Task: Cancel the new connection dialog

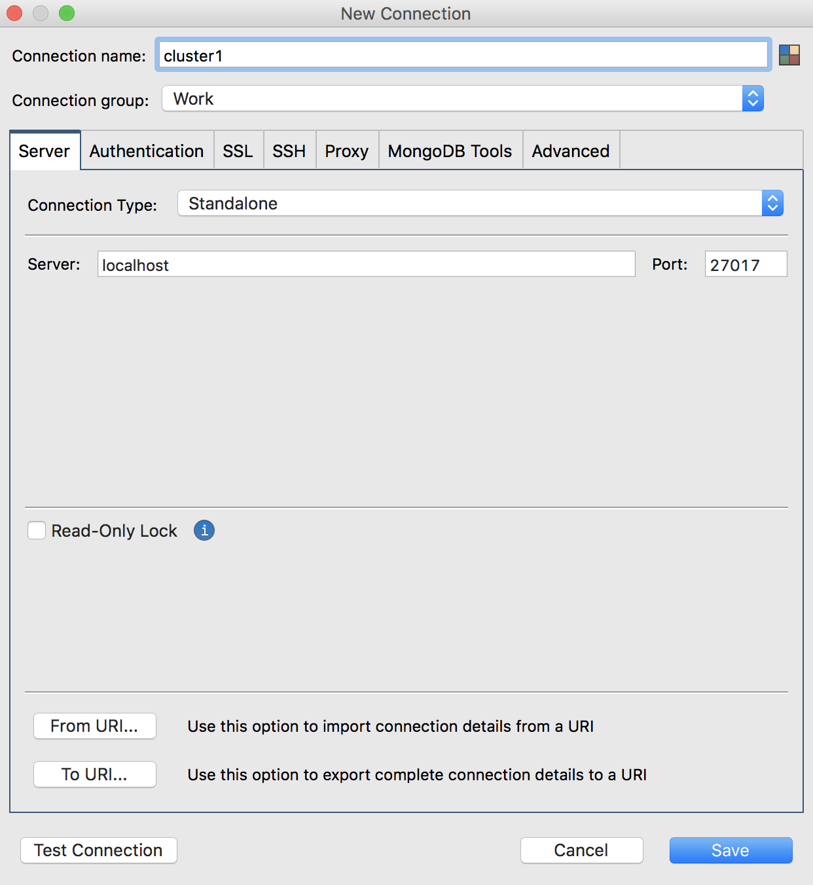Action: tap(581, 850)
